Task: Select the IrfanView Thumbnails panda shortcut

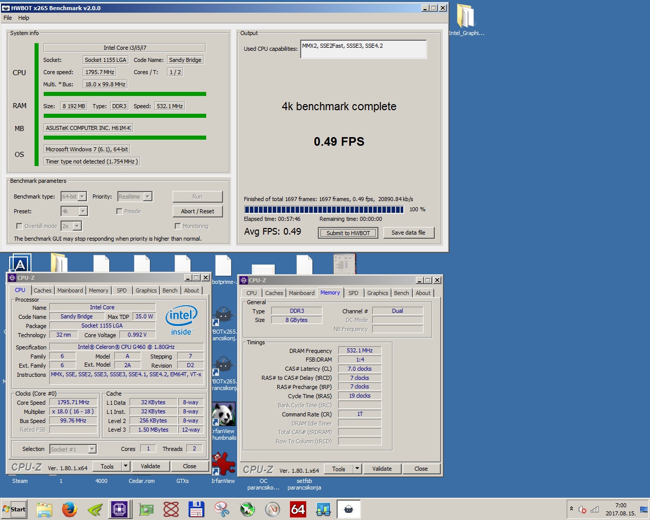Action: [x=223, y=421]
